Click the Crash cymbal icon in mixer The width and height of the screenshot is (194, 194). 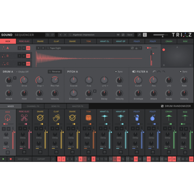click(x=169, y=117)
